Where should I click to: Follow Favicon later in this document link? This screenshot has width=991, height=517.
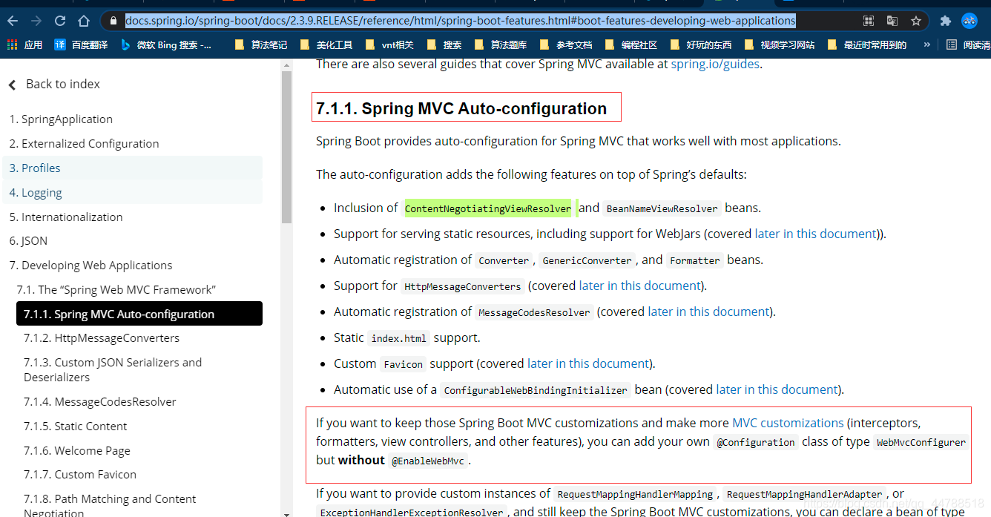coord(589,363)
